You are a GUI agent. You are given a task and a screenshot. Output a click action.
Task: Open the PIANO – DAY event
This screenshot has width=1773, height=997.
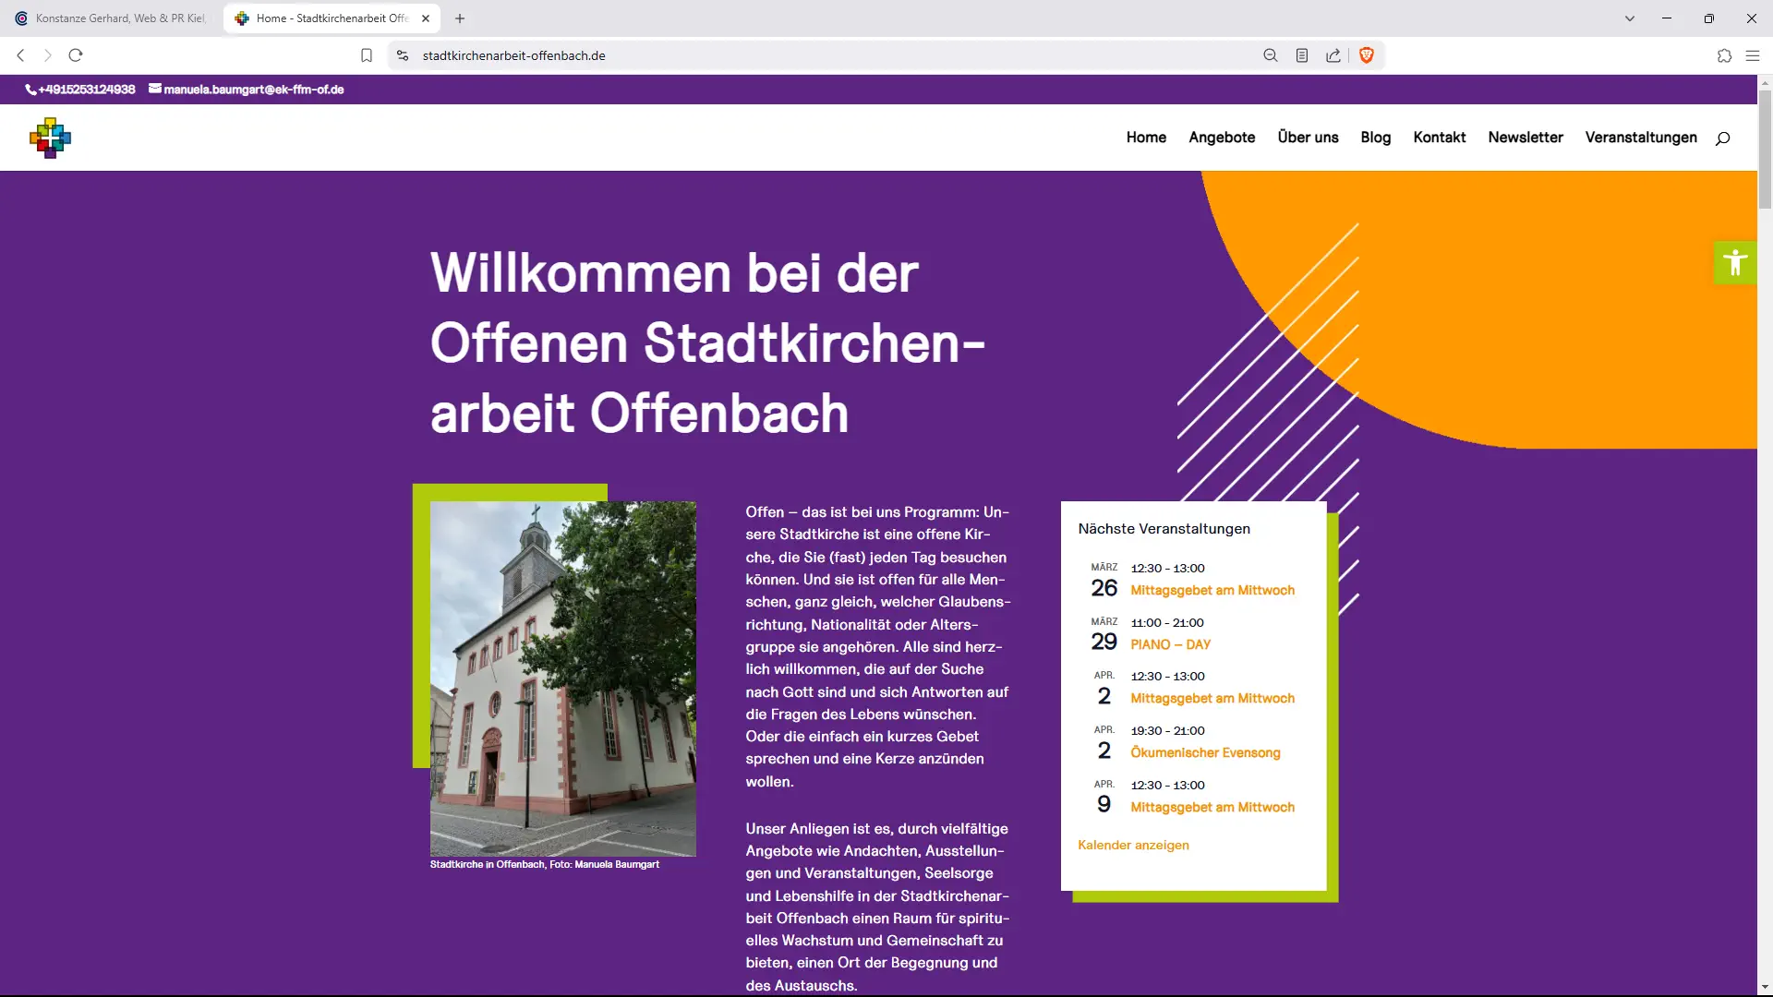click(x=1170, y=644)
